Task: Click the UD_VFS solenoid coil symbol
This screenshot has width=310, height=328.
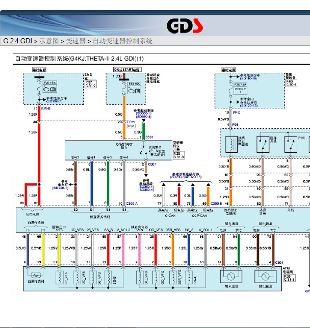Action: pyautogui.click(x=77, y=278)
